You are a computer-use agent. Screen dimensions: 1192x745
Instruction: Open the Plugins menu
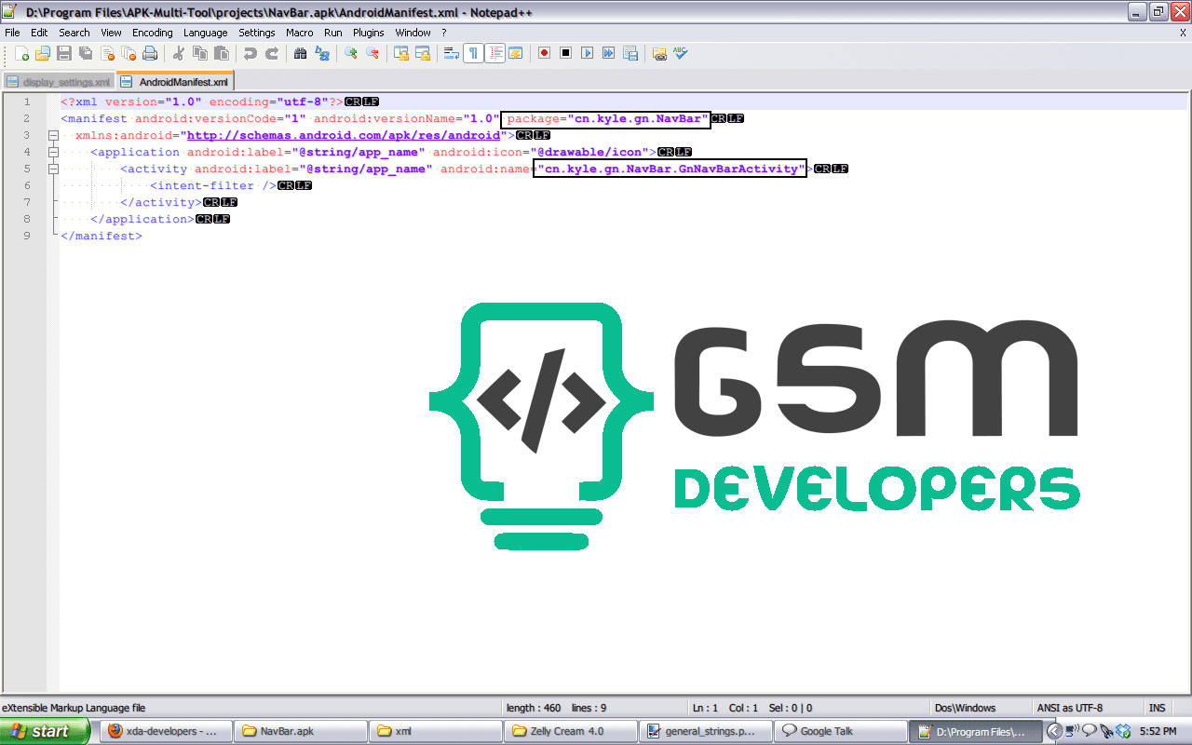[369, 33]
